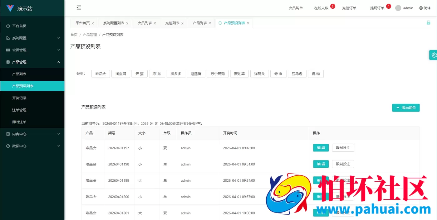Click 限制投注 for 期号 20260401198
Screen dimensions: 437x220
point(343,164)
